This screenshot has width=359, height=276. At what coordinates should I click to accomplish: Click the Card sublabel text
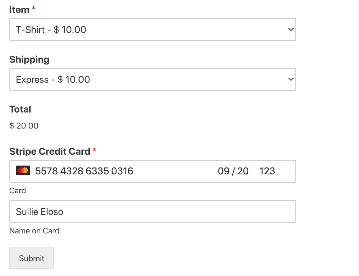(18, 191)
